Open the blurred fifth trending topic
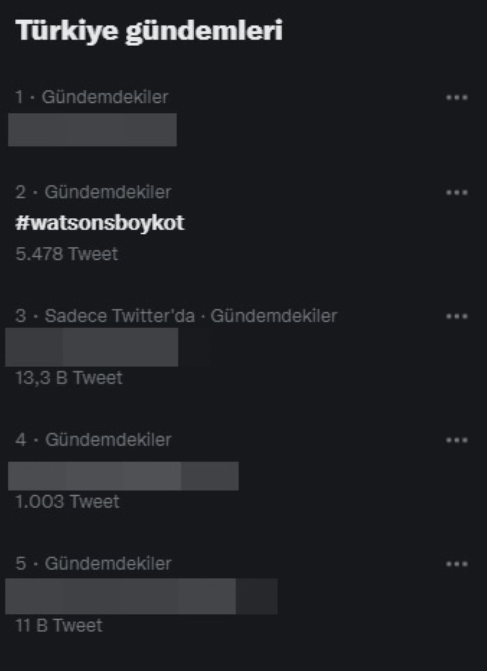The width and height of the screenshot is (487, 671). [141, 596]
